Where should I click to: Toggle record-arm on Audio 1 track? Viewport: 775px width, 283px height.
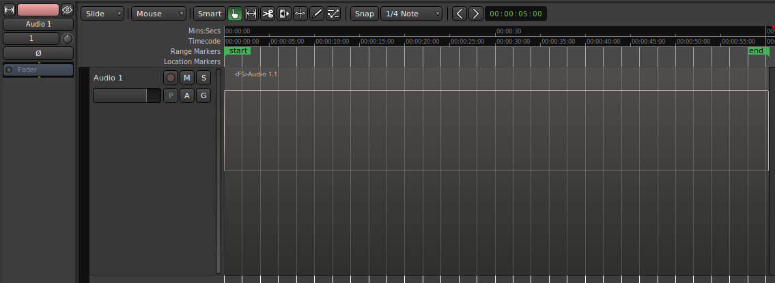[171, 78]
